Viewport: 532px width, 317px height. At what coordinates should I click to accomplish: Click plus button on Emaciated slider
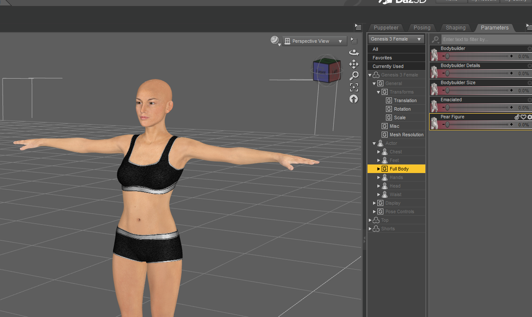click(x=511, y=107)
